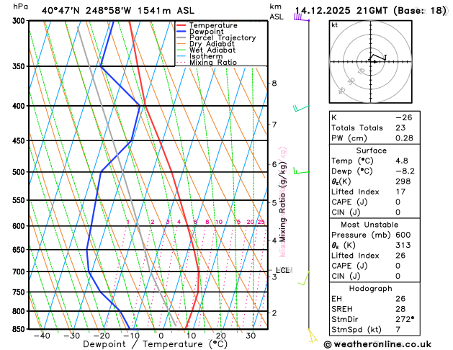Viewport: 453px width, 350px height.
Task: Click the '0' temperature axis label
Action: (x=161, y=336)
